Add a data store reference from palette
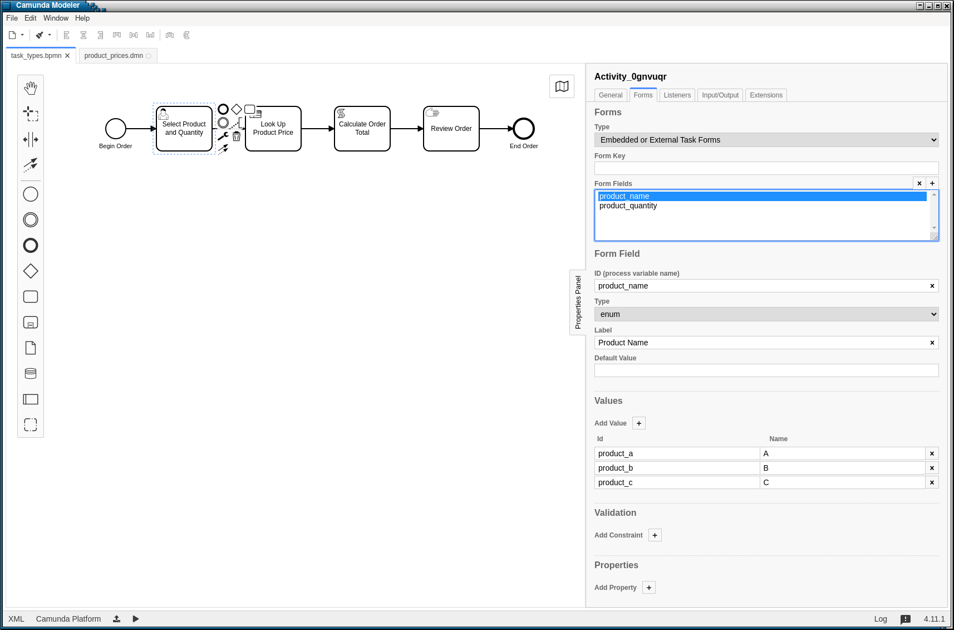 31,374
